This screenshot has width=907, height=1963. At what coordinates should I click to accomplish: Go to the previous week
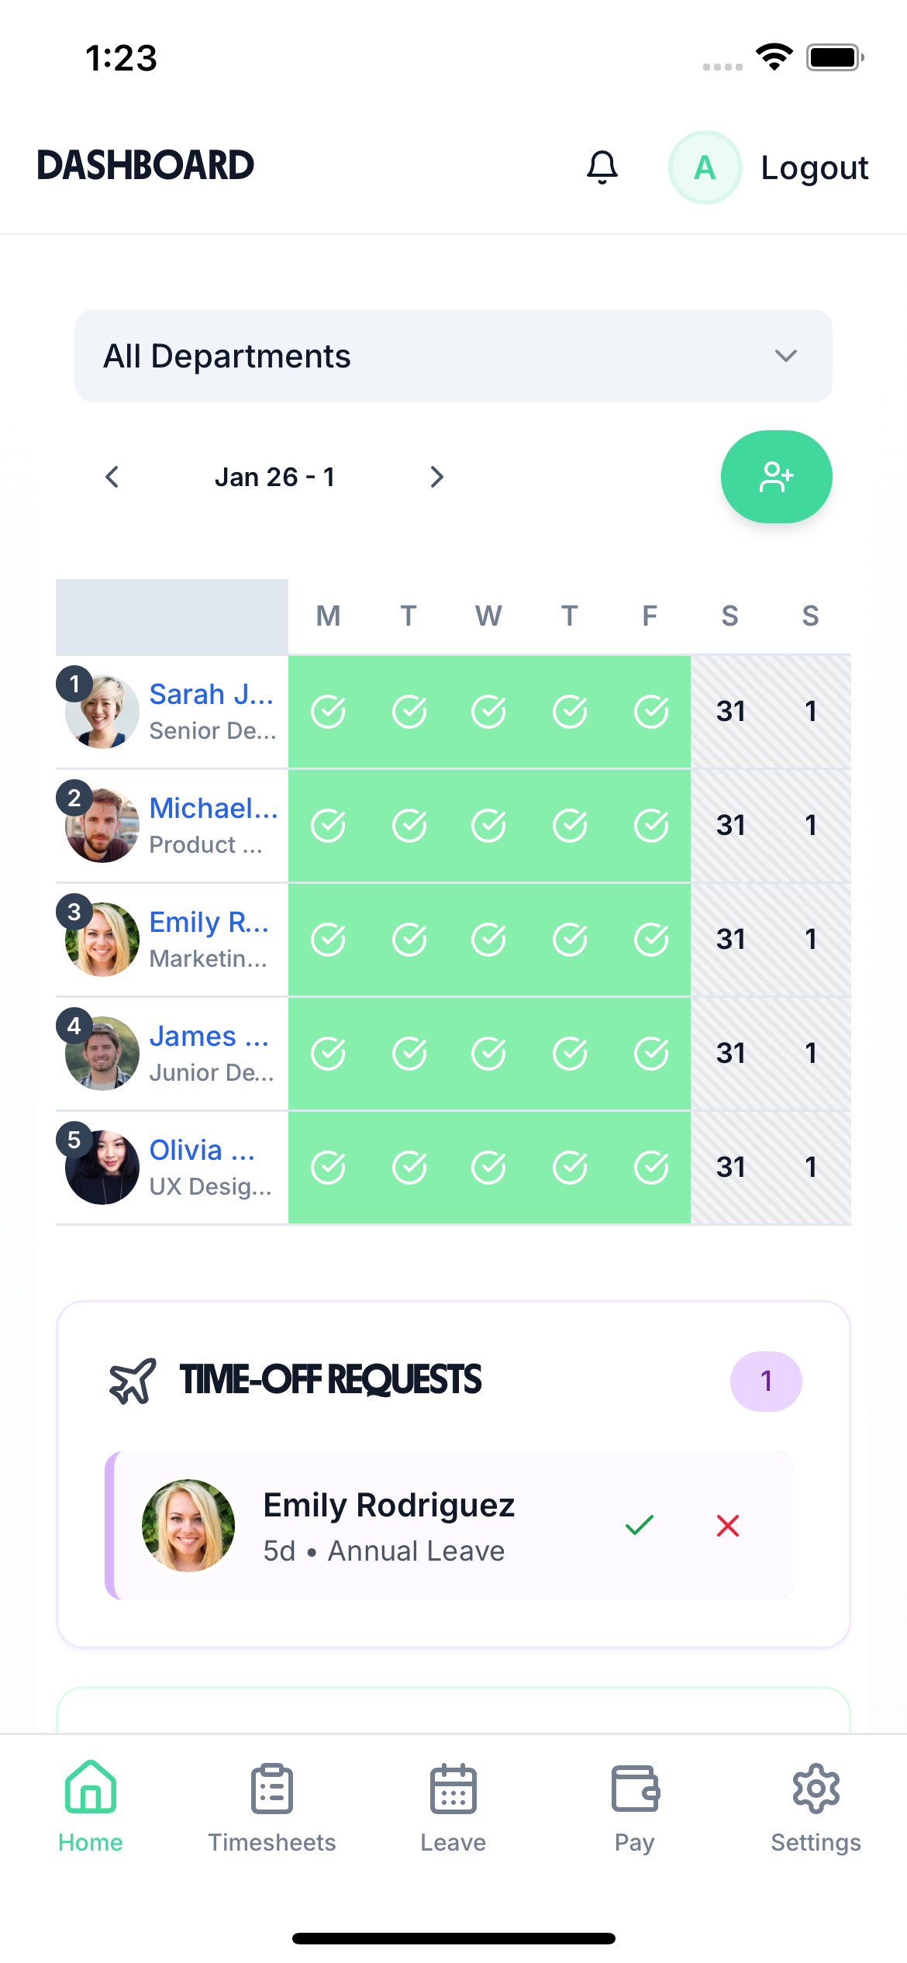(112, 477)
